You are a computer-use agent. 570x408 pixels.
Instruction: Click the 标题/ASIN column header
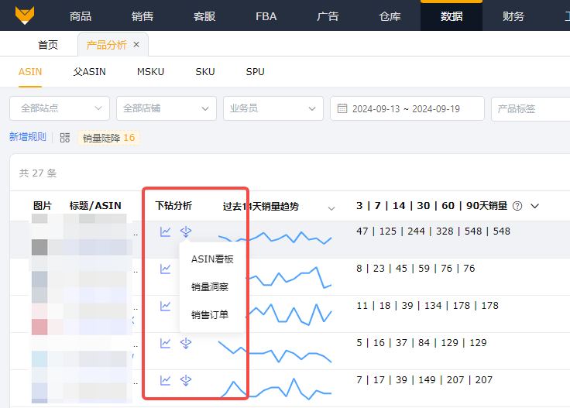pyautogui.click(x=95, y=206)
